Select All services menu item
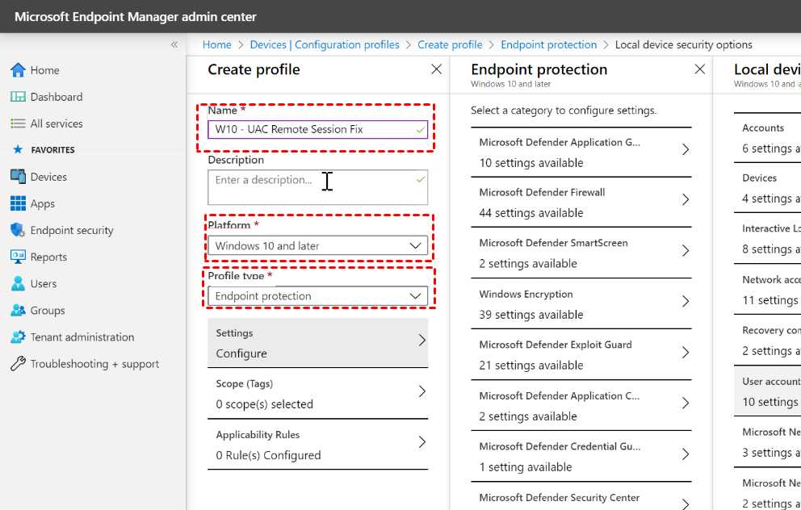The image size is (801, 510). 57,123
